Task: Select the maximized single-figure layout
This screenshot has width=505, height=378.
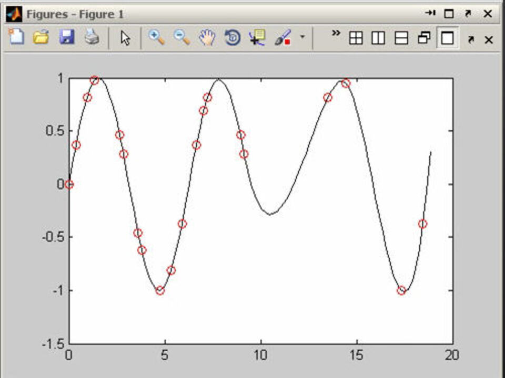Action: click(447, 38)
